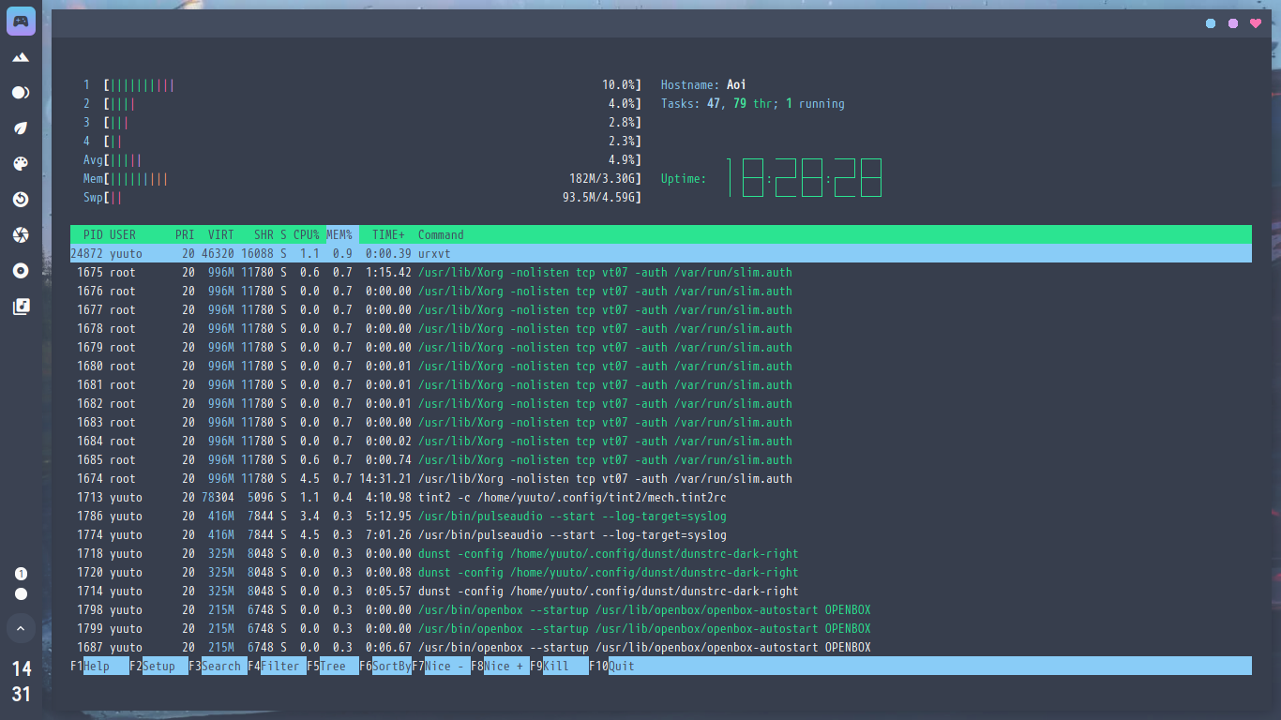The image size is (1281, 720).
Task: Switch to workspace 1 indicator
Action: 21,574
